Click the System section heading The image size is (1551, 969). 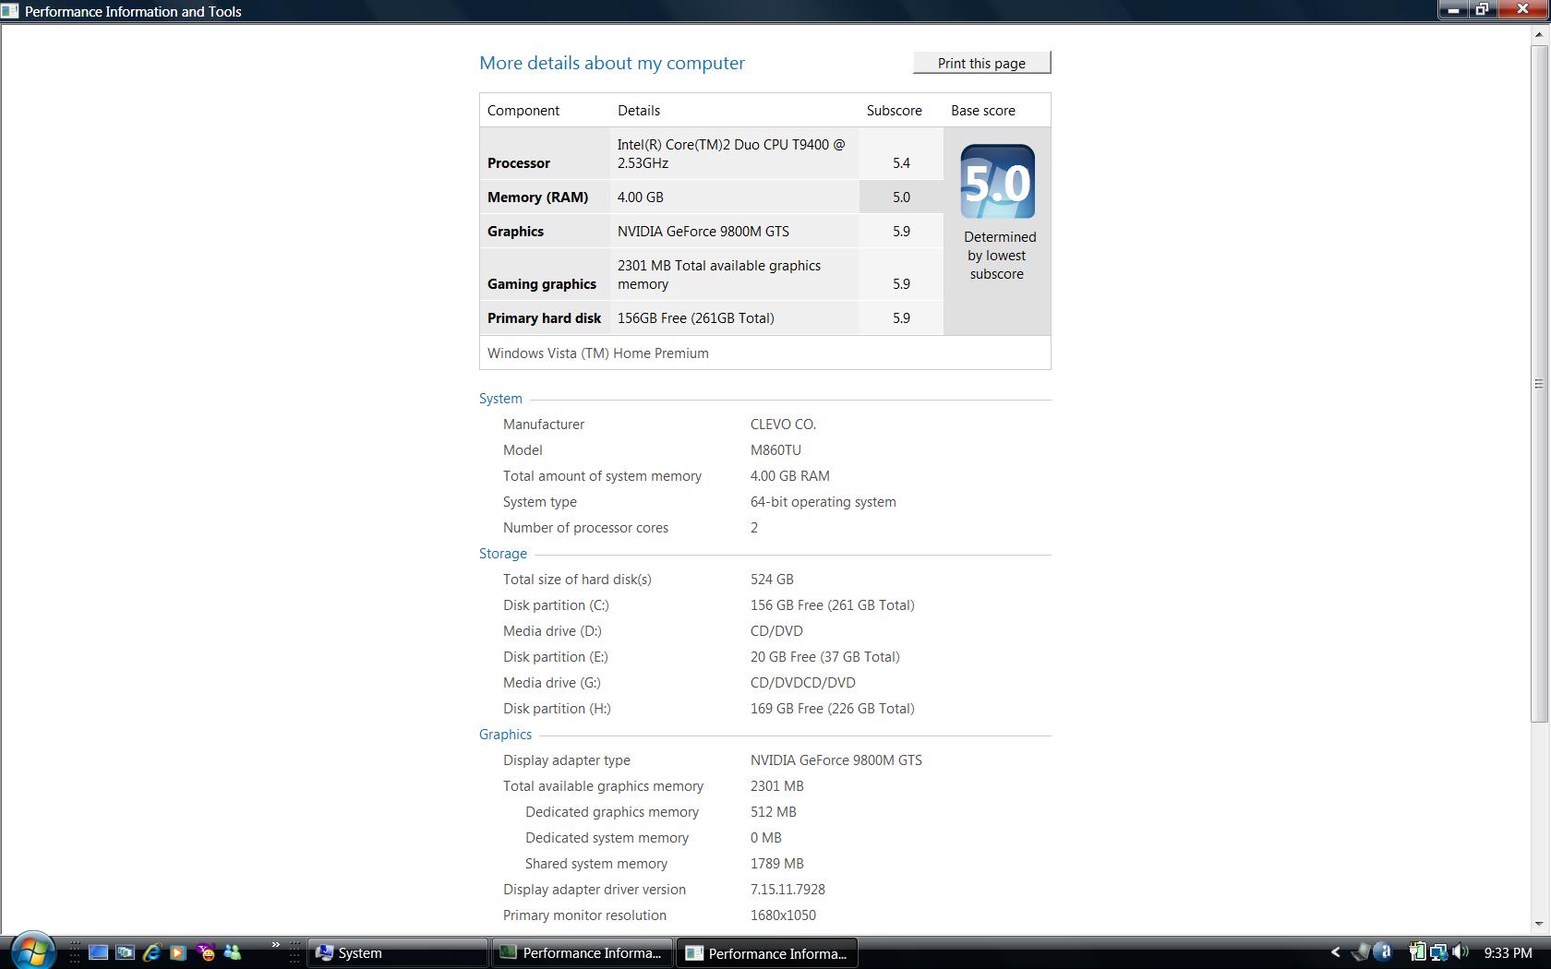point(500,399)
